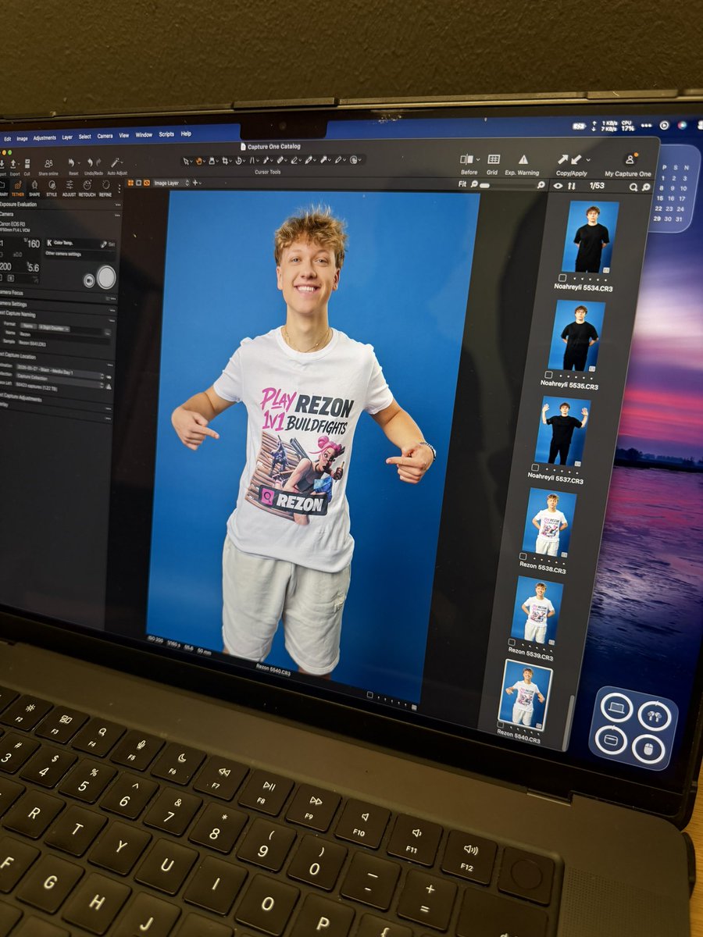
Task: Select the Crop cursor tool
Action: [225, 161]
